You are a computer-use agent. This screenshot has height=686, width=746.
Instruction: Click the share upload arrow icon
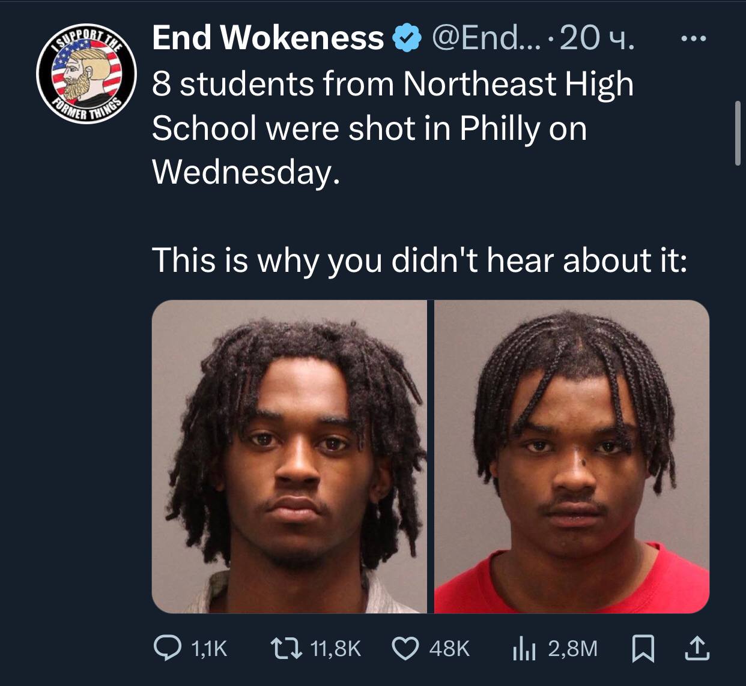point(697,648)
